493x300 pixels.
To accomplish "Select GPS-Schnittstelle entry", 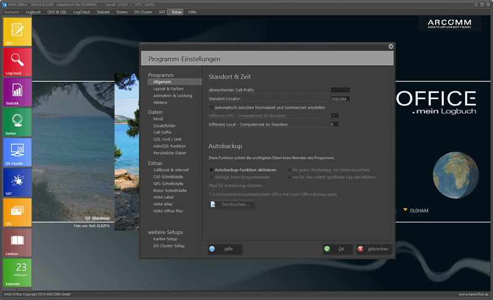I will click(168, 184).
